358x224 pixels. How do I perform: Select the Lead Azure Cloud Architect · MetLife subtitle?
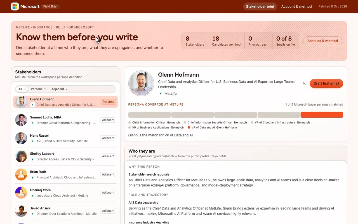62,196
